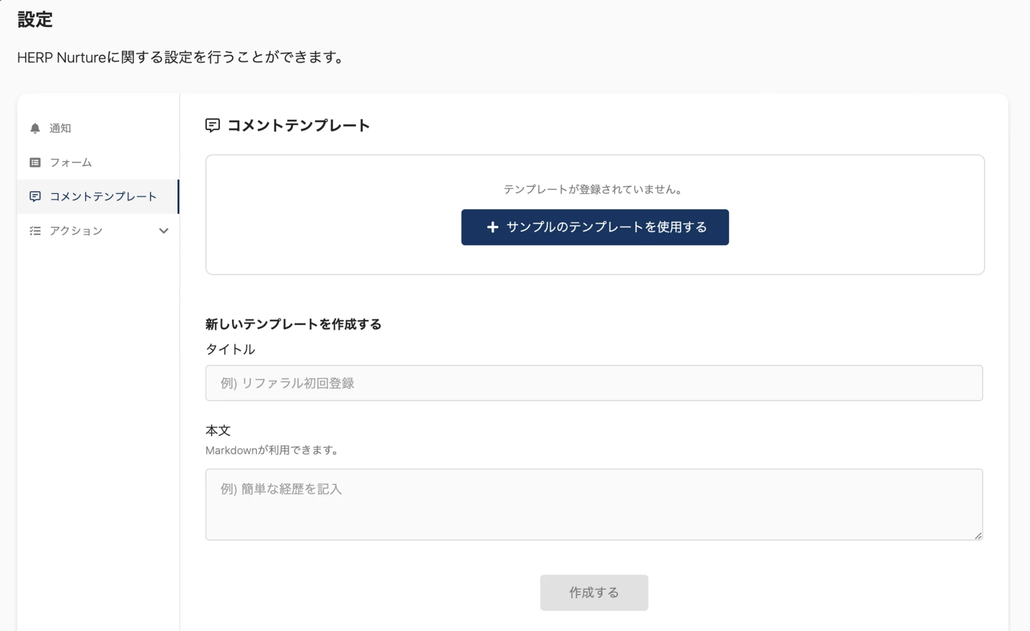The height and width of the screenshot is (631, 1030).
Task: Expand the アクション sidebar section
Action: (x=76, y=231)
